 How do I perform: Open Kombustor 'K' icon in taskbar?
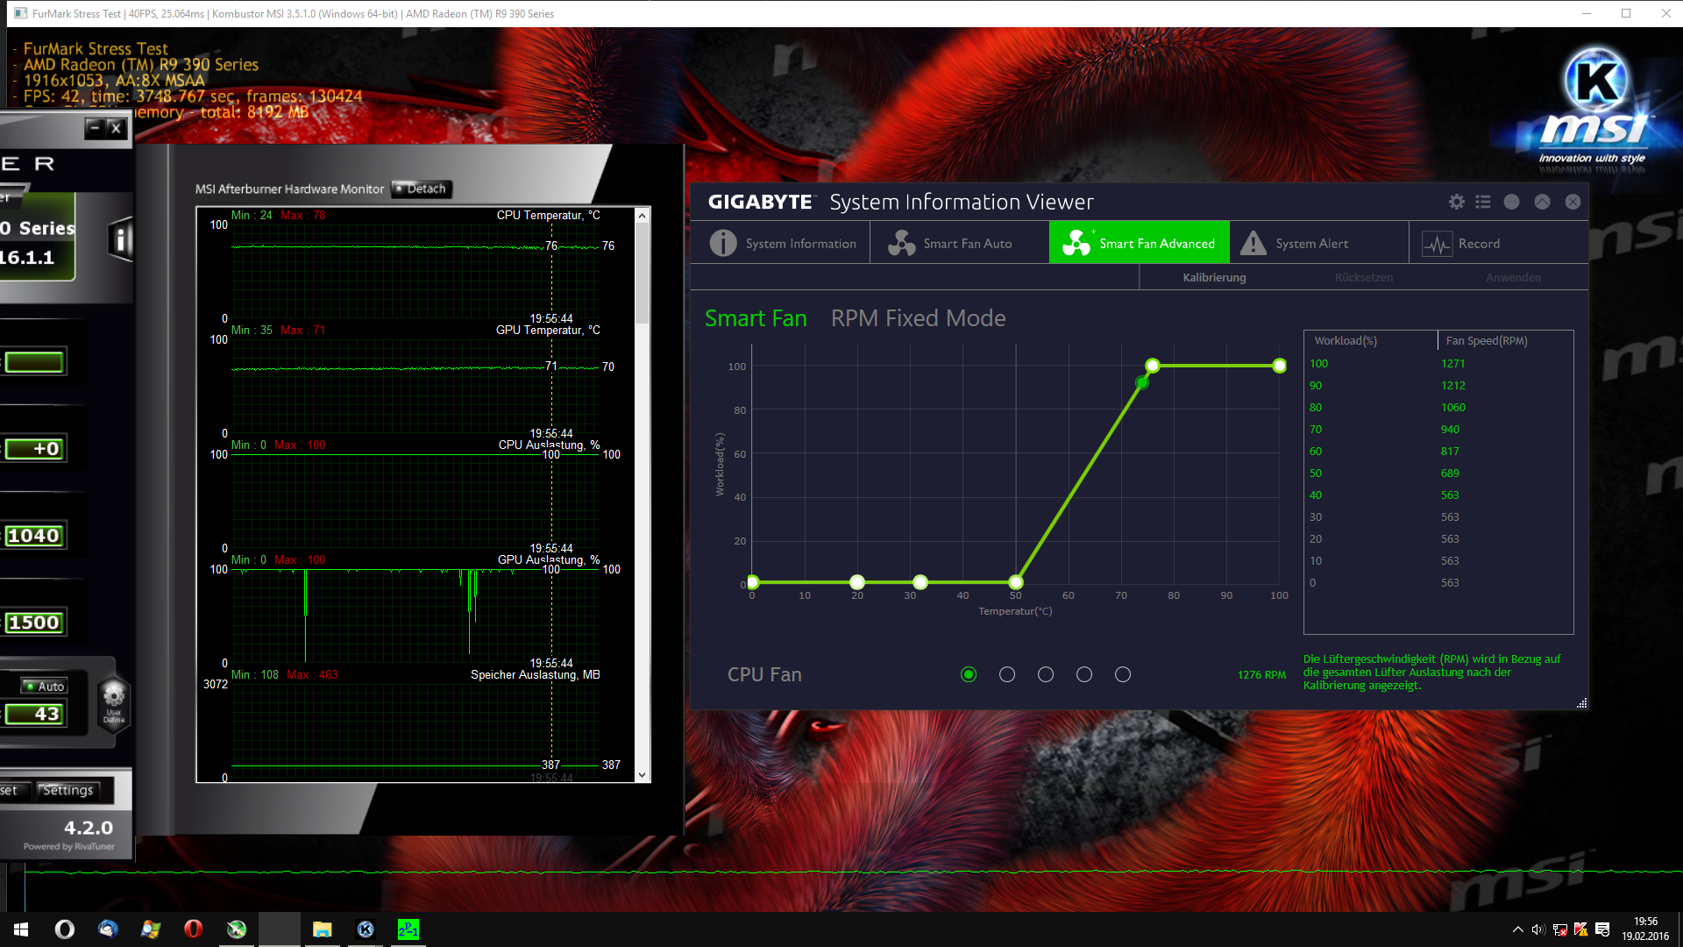point(366,929)
